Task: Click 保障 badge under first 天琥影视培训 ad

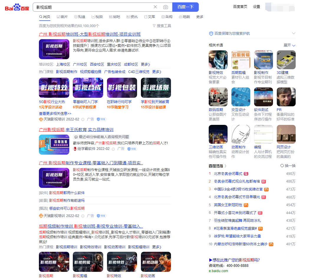Action: (x=102, y=119)
